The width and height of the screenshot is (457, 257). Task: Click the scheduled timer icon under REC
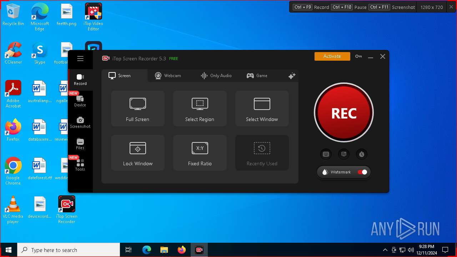pyautogui.click(x=362, y=154)
